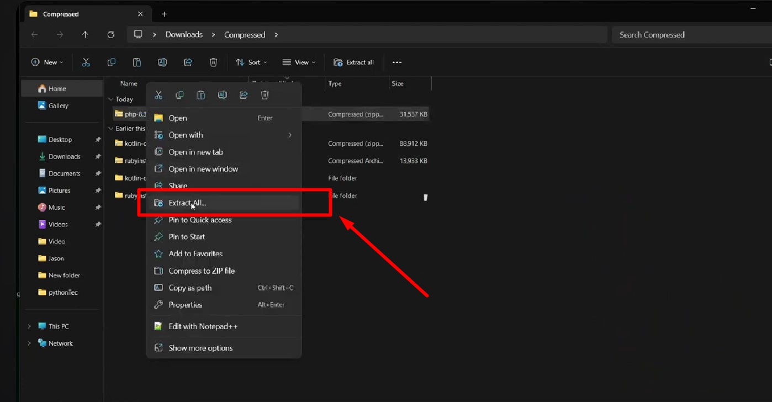772x402 pixels.
Task: Select Extract All... from the context menu
Action: pos(187,203)
